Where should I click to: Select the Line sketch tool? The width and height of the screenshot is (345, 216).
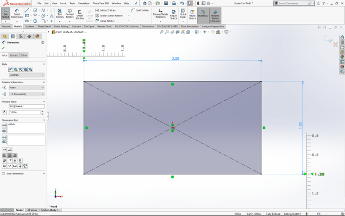27,10
